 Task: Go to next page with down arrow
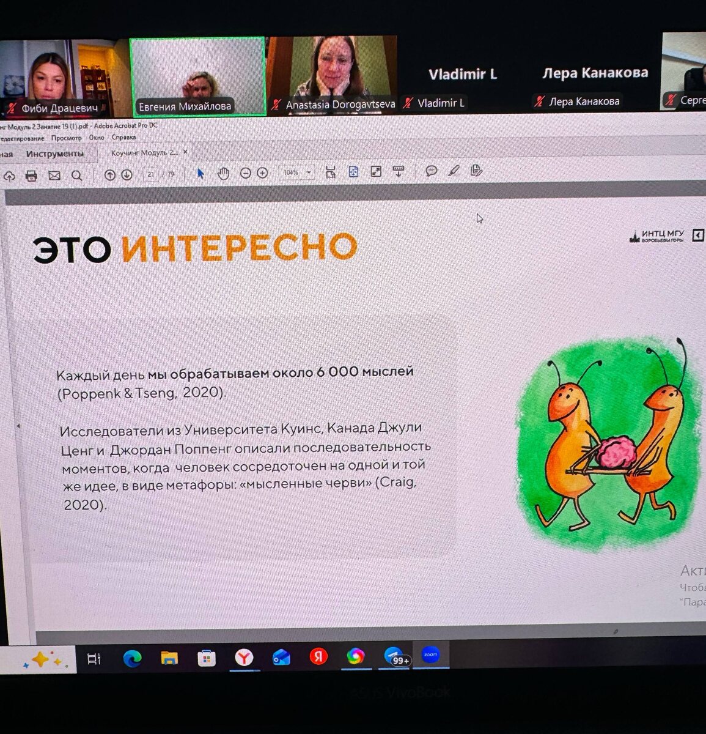pyautogui.click(x=127, y=175)
